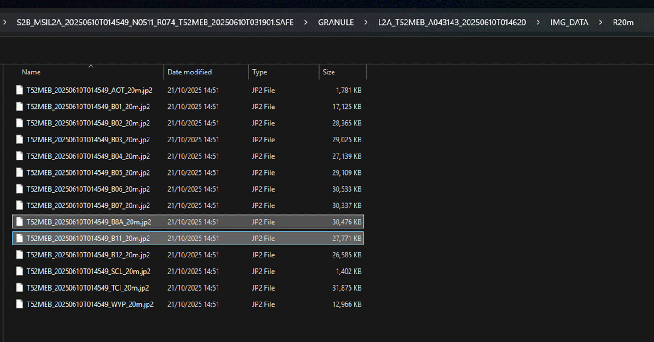654x342 pixels.
Task: Open chevron after the .SAFE folder breadcrumb
Action: (x=306, y=23)
